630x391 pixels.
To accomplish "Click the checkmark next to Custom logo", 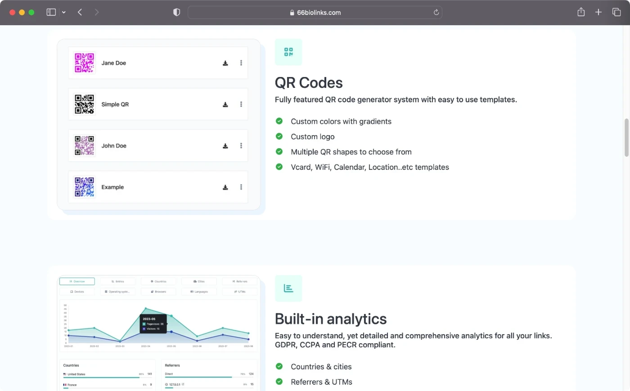I will tap(279, 136).
